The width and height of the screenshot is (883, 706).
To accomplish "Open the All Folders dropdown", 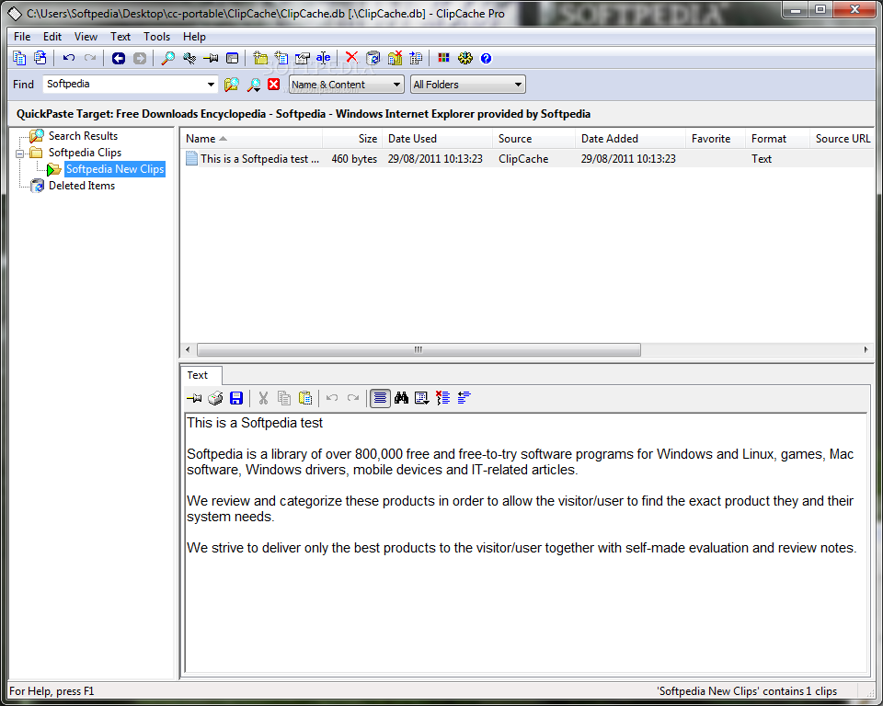I will [x=468, y=85].
